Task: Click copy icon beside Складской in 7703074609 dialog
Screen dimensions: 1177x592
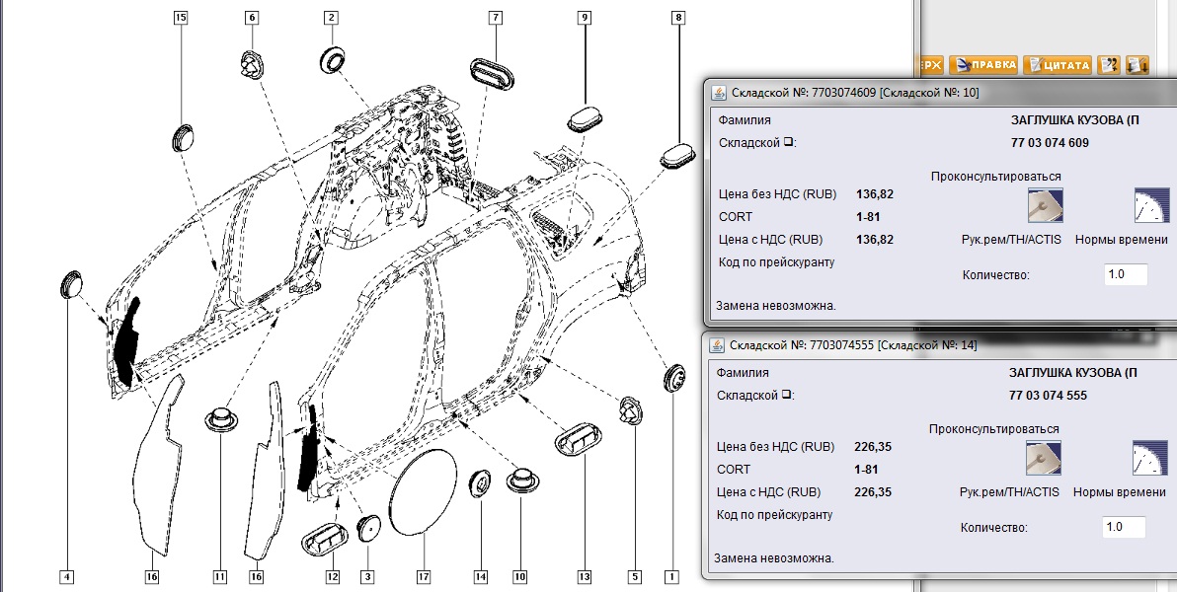Action: coord(789,143)
